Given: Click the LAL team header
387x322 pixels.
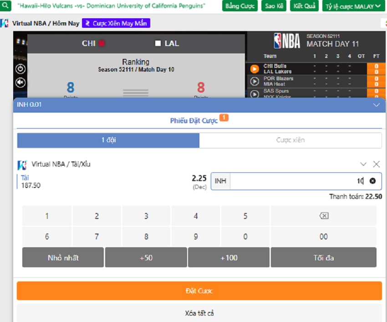Looking at the screenshot, I should click(167, 43).
